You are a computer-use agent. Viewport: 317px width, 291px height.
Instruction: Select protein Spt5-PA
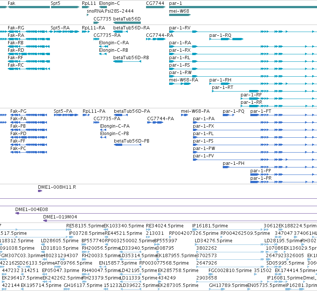63,111
